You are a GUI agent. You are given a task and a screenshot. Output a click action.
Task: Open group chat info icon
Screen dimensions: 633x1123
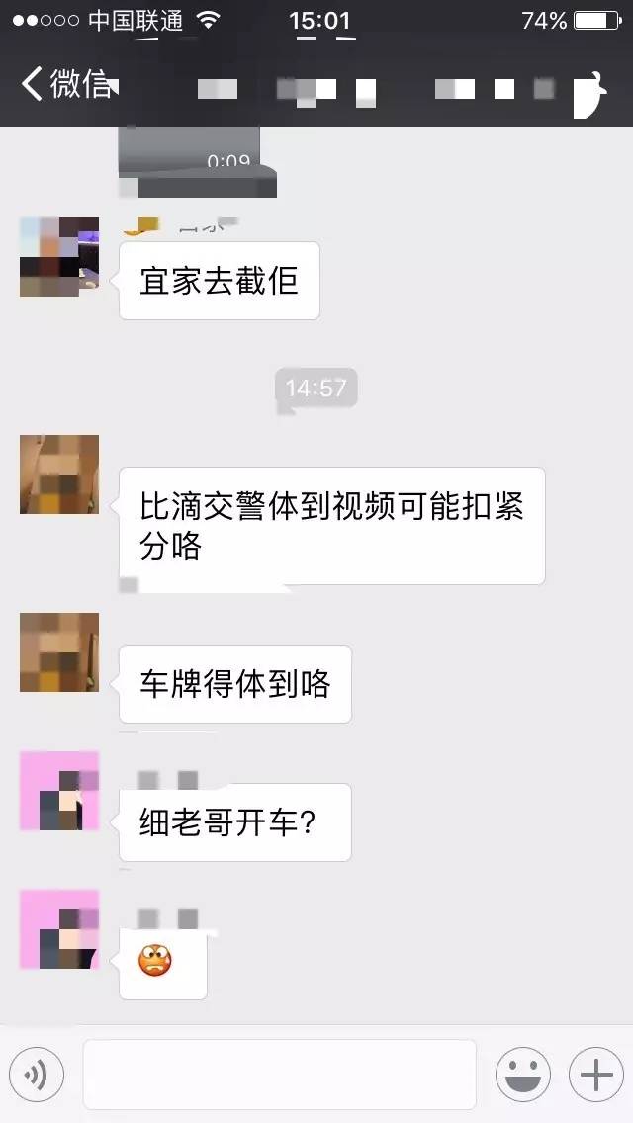click(x=590, y=93)
